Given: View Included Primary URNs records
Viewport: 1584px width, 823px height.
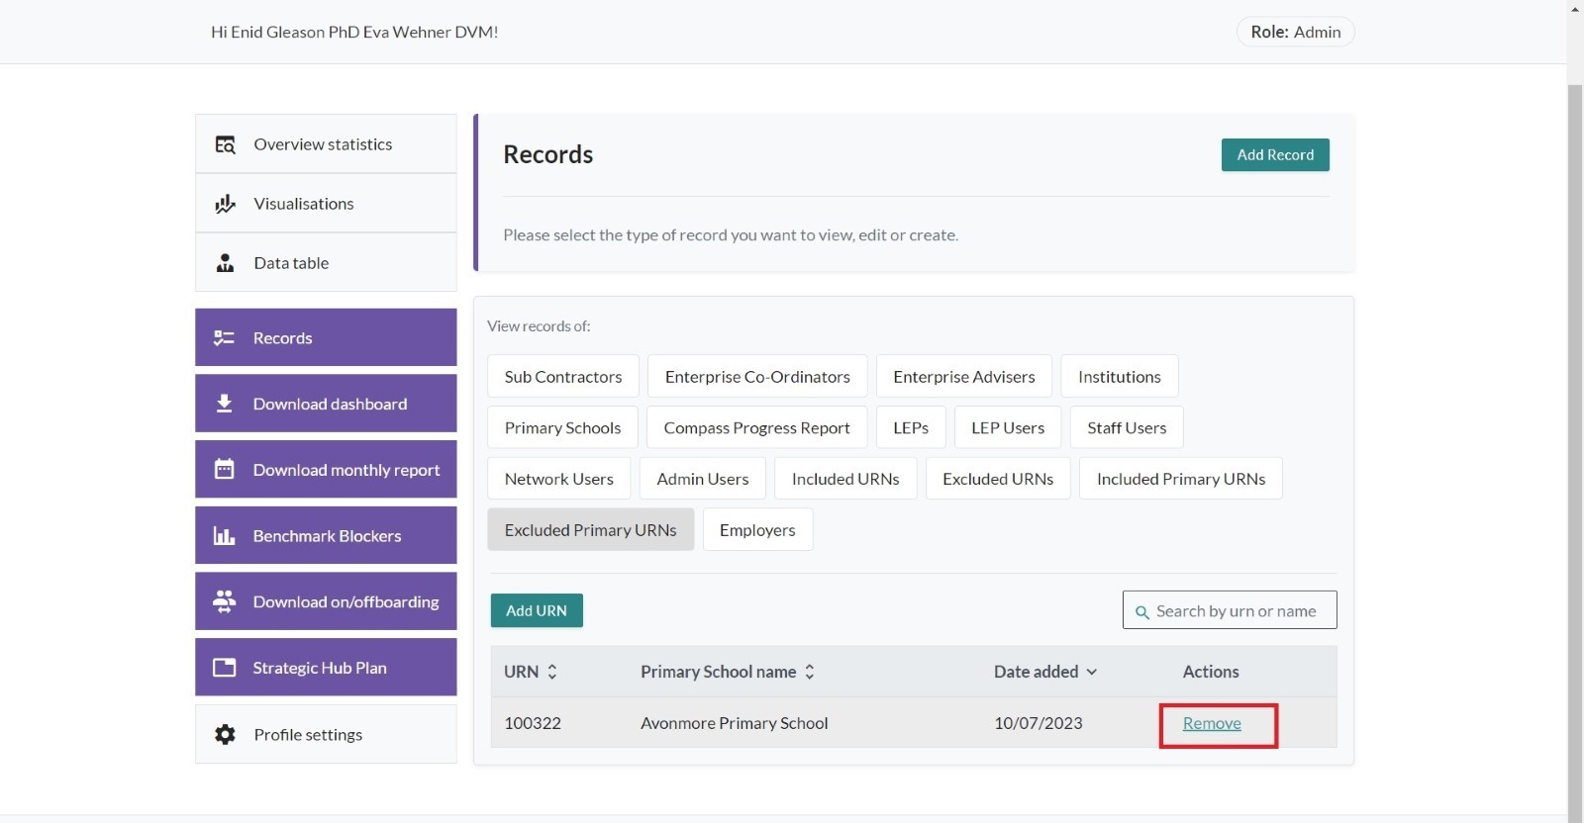Looking at the screenshot, I should click(1181, 479).
